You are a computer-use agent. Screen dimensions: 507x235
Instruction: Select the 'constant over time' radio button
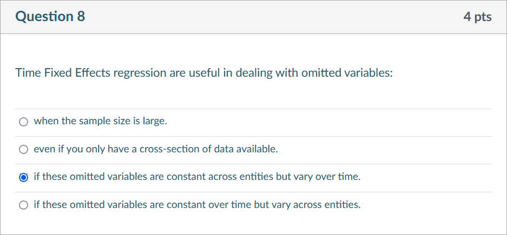coord(23,205)
